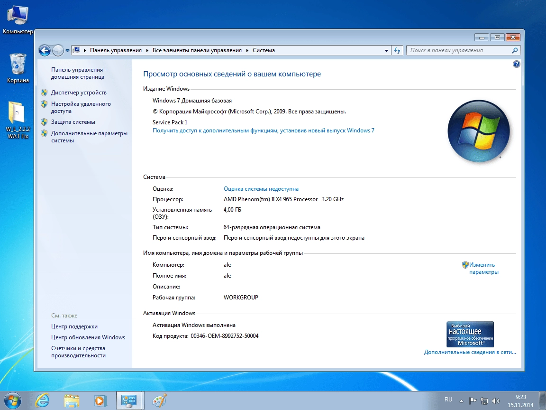Screen dimensions: 546x410
Task: Launch Internet Explorer from taskbar
Action: pos(43,401)
